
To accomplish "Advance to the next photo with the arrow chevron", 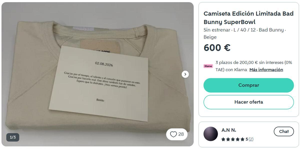I will pyautogui.click(x=185, y=74).
